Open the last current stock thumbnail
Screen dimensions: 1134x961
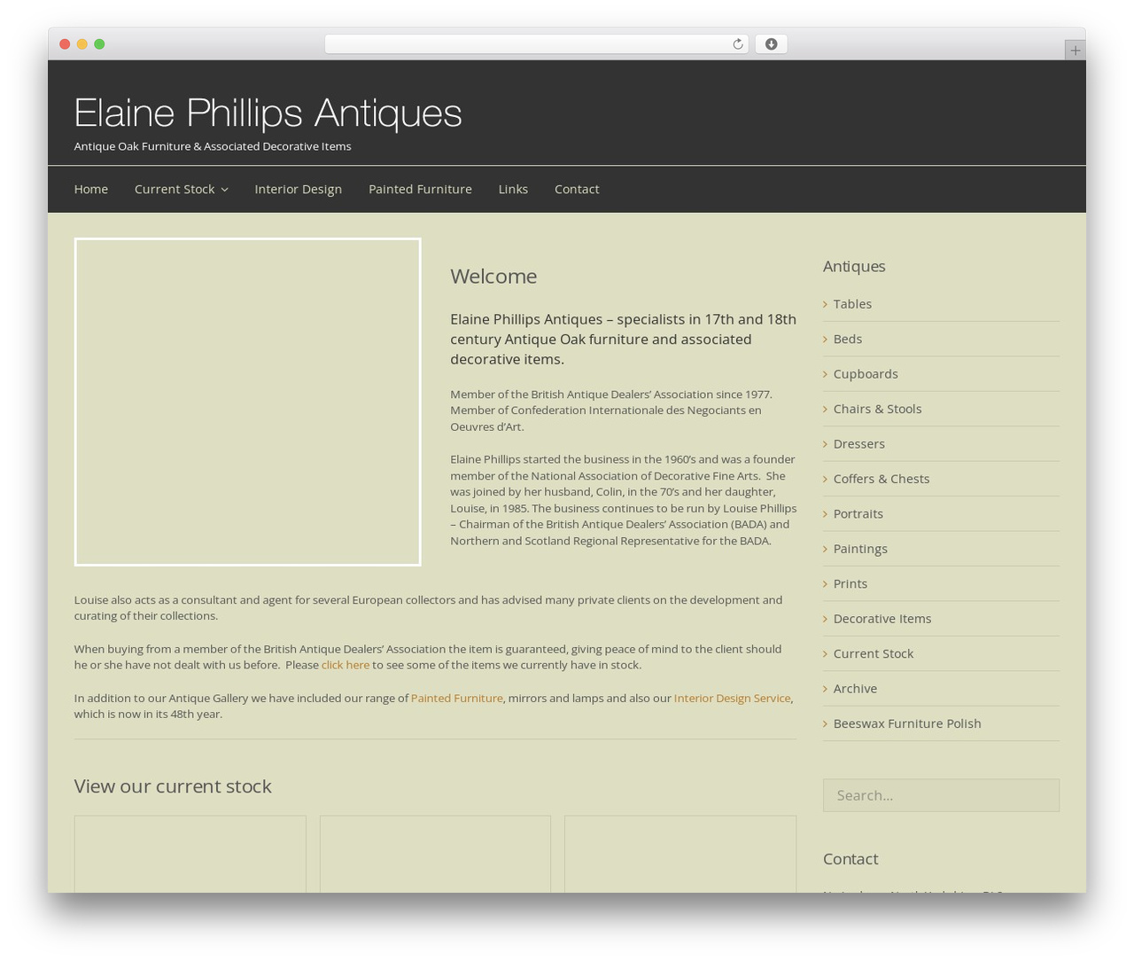coord(680,855)
